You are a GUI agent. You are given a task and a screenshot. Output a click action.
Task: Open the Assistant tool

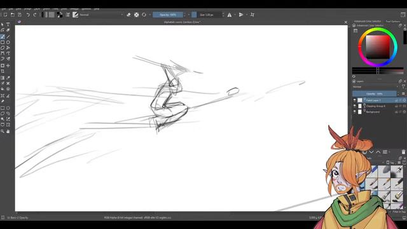click(x=3, y=96)
